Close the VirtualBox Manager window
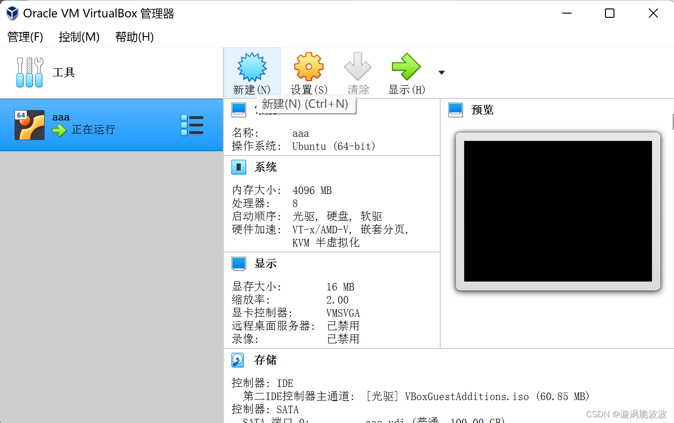Screen dimensions: 674x423 (x=653, y=13)
